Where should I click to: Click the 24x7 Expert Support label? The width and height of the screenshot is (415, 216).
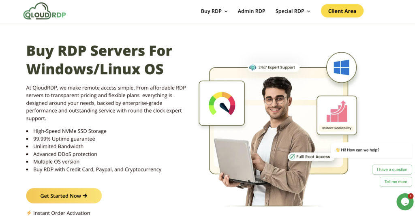(x=276, y=67)
